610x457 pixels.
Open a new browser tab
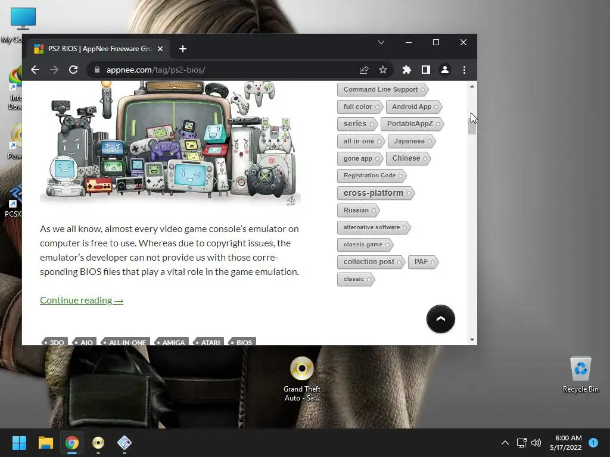click(x=183, y=49)
